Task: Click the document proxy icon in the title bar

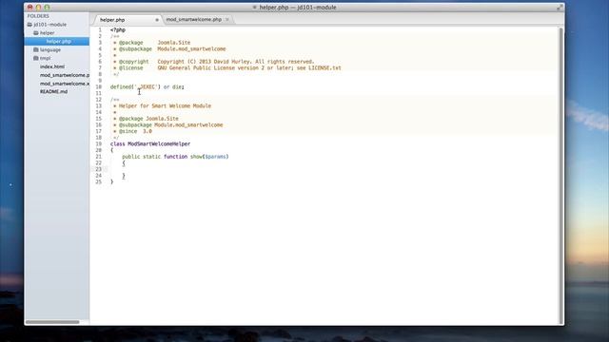Action: 255,8
